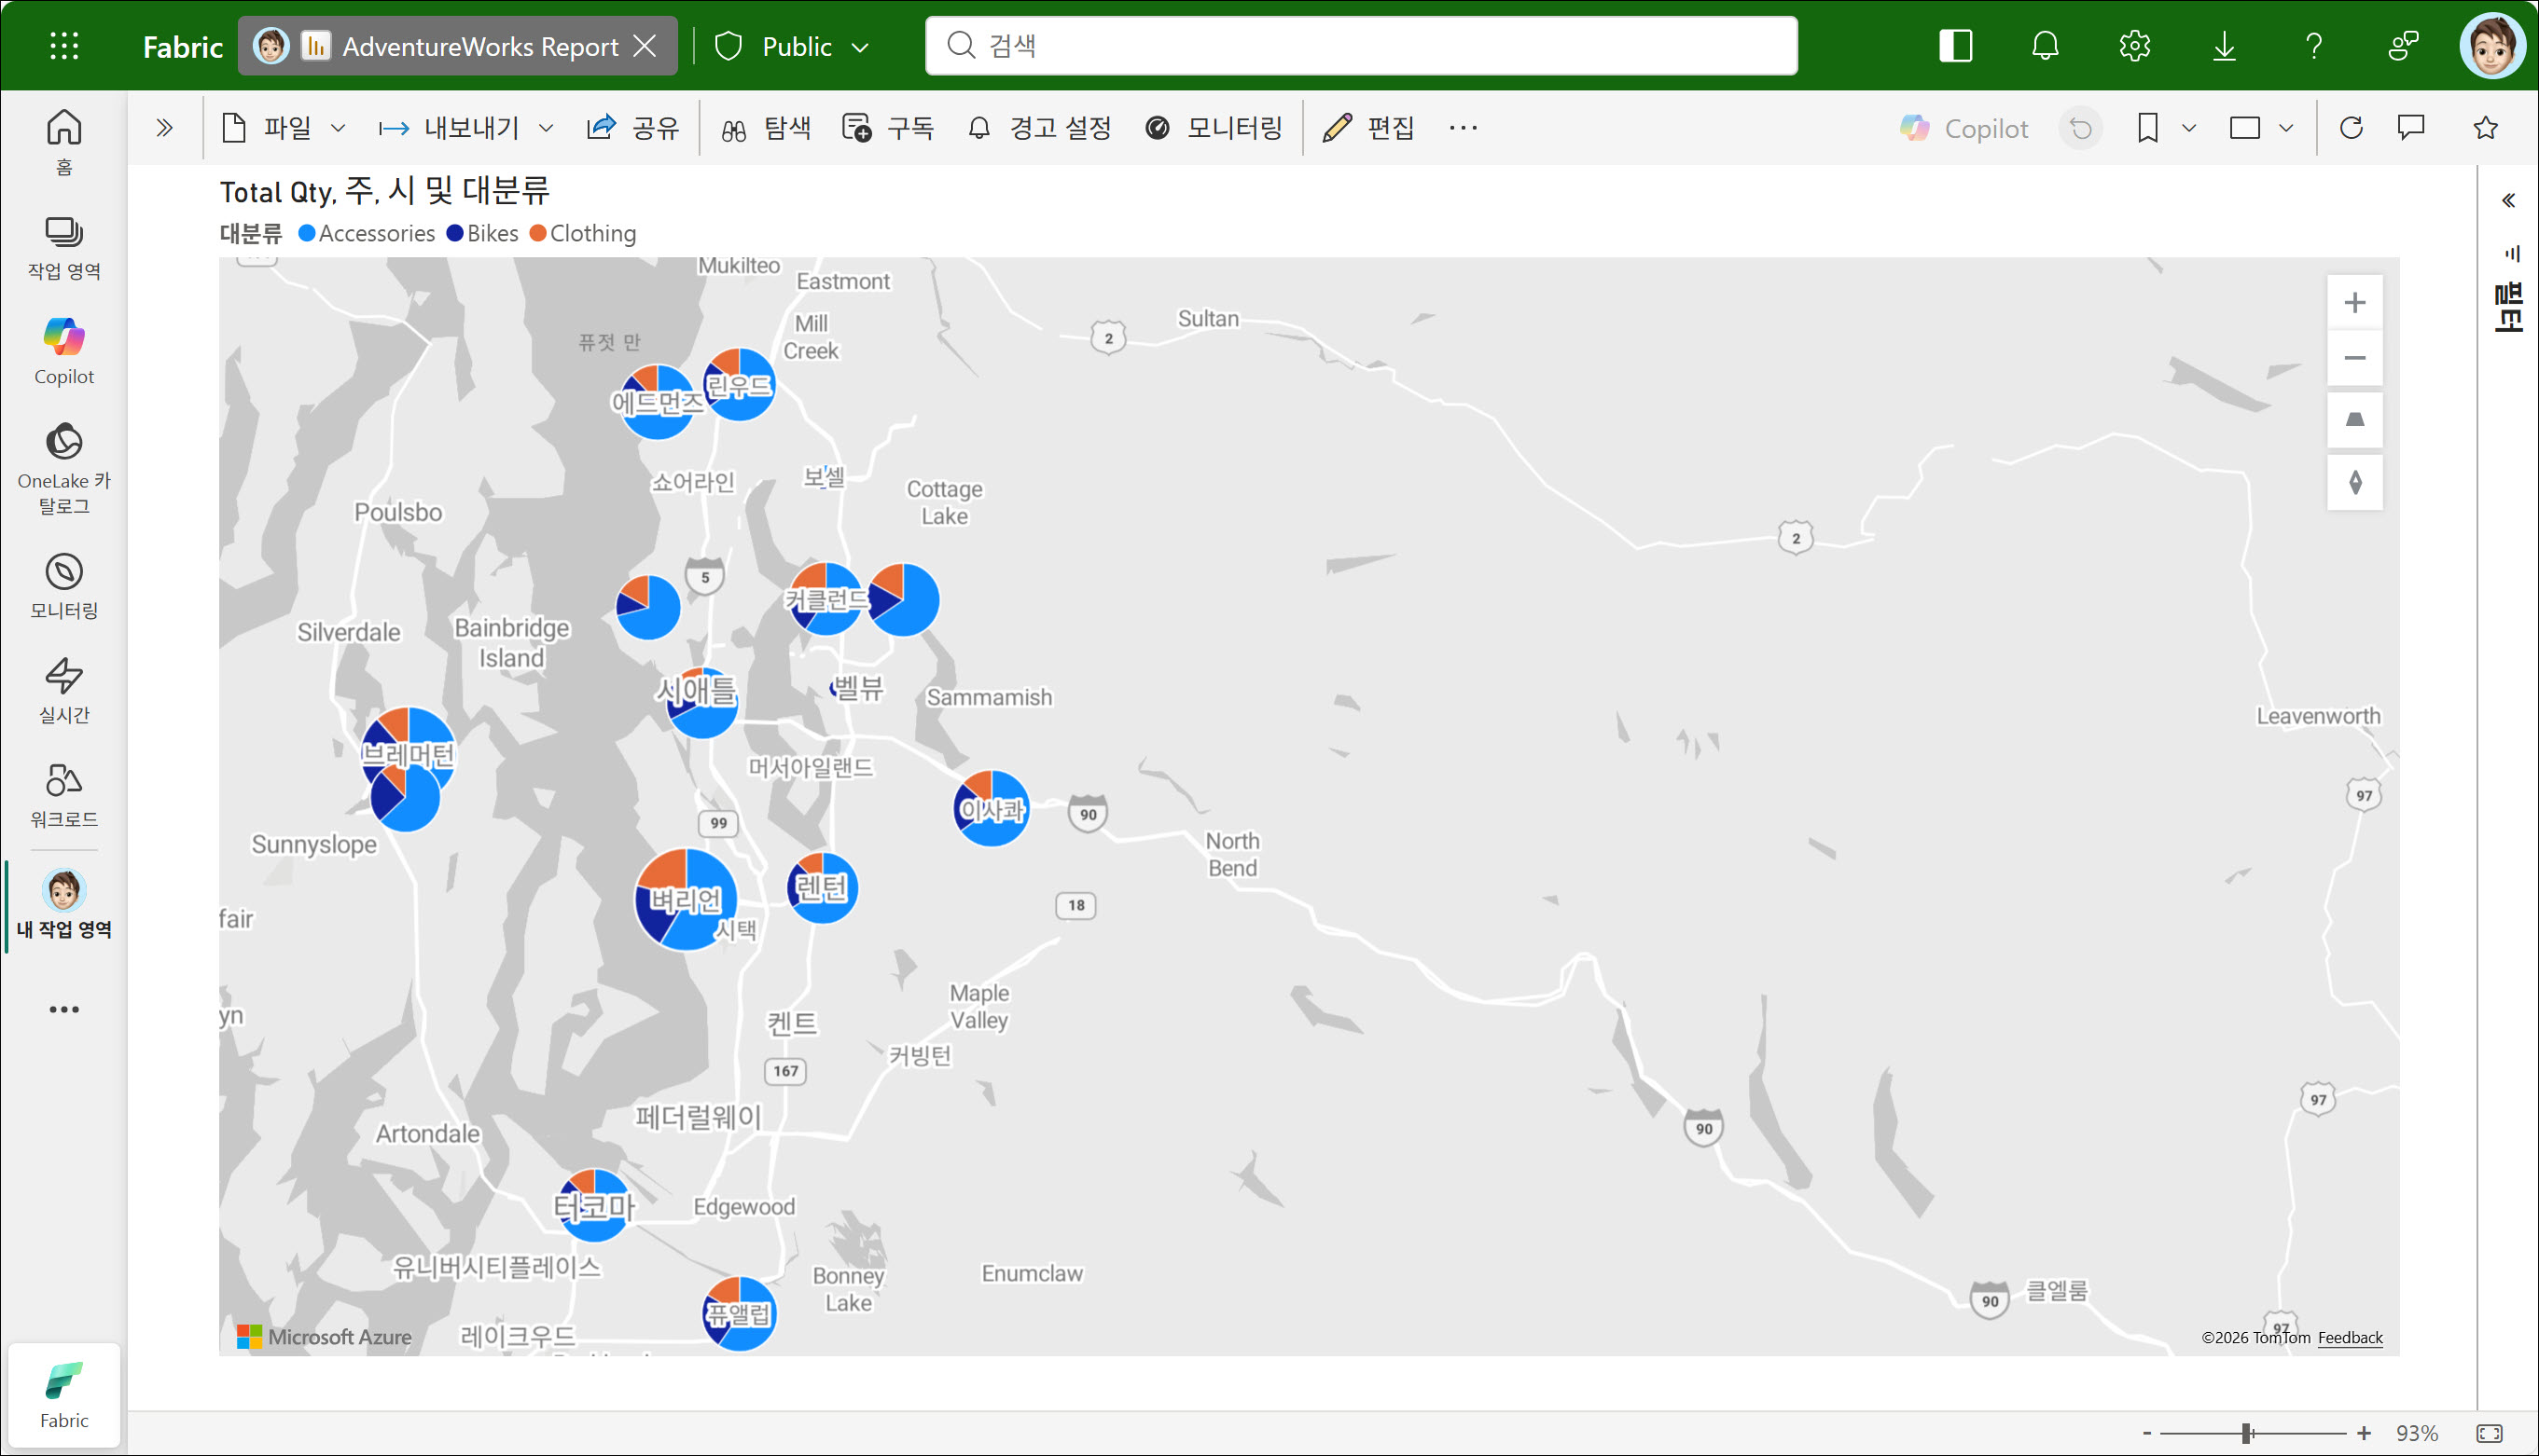Add report to favorites star
This screenshot has width=2539, height=1456.
[x=2485, y=128]
